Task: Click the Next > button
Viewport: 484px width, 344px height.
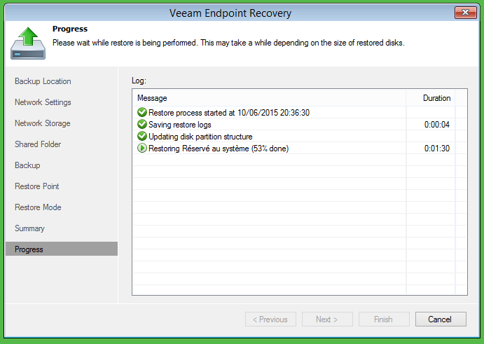Action: tap(327, 319)
